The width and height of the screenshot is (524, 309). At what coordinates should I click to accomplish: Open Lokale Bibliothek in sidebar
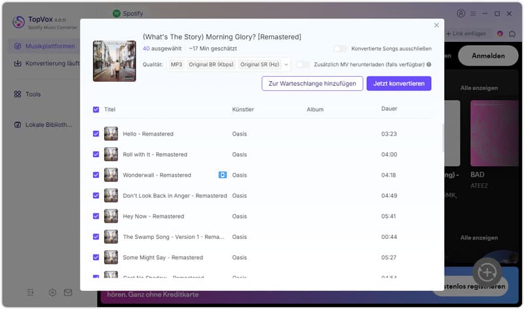point(43,124)
